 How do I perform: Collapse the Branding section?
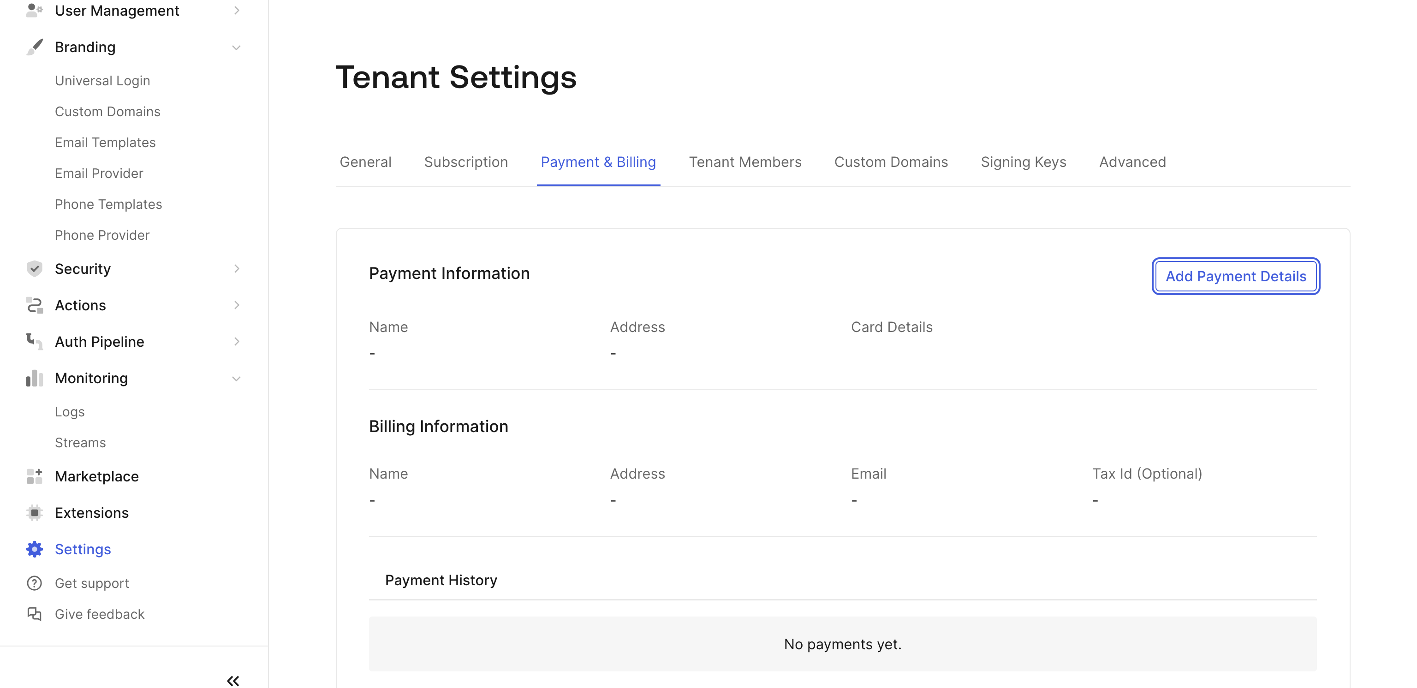click(237, 47)
